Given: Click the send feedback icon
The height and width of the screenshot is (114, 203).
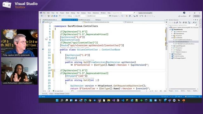Looking at the screenshot, I should (x=190, y=16).
